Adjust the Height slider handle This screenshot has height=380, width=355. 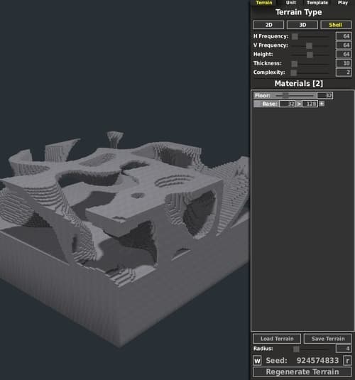click(x=310, y=55)
